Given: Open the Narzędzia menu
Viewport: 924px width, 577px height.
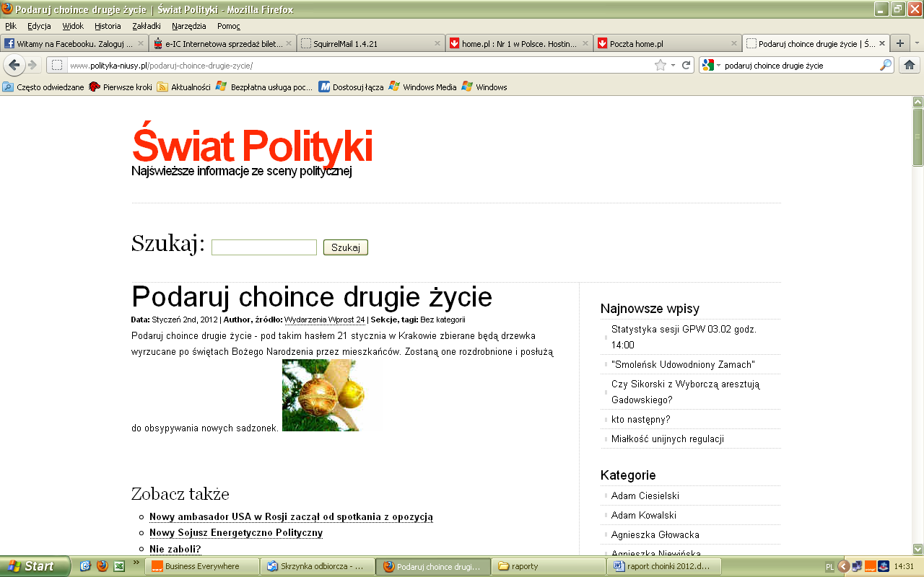Looking at the screenshot, I should coord(189,26).
